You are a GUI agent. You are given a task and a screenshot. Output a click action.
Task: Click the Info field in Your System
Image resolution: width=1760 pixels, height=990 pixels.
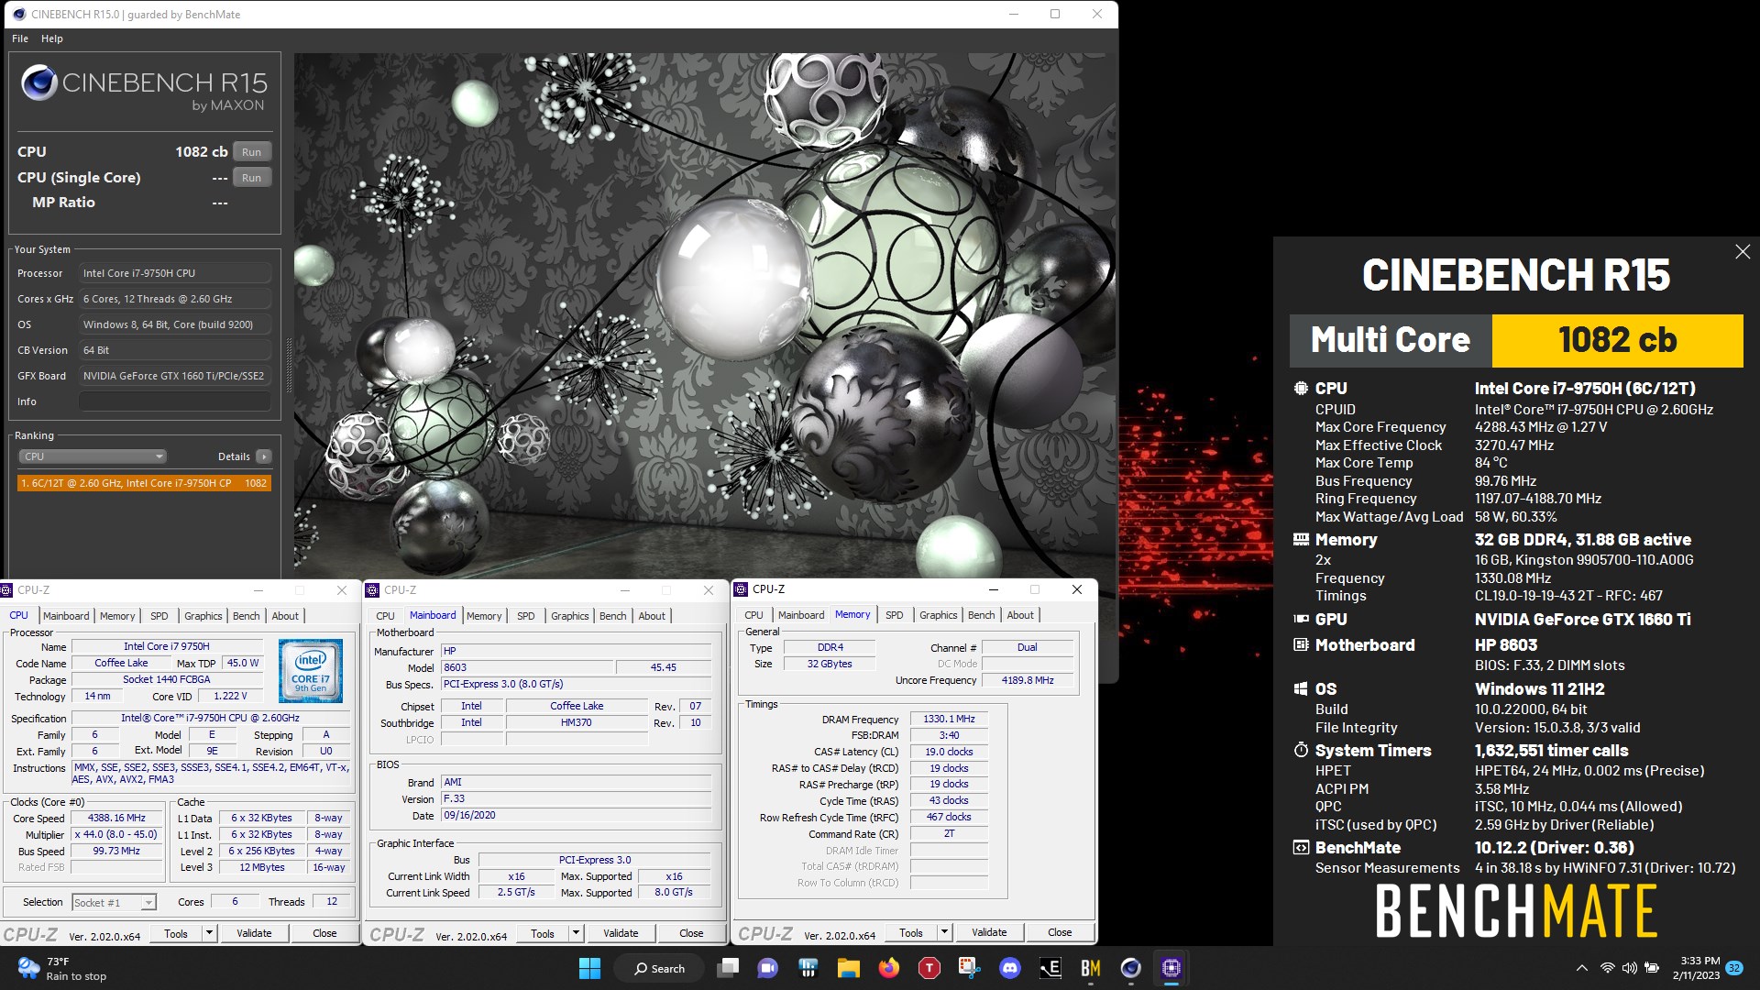click(x=174, y=401)
